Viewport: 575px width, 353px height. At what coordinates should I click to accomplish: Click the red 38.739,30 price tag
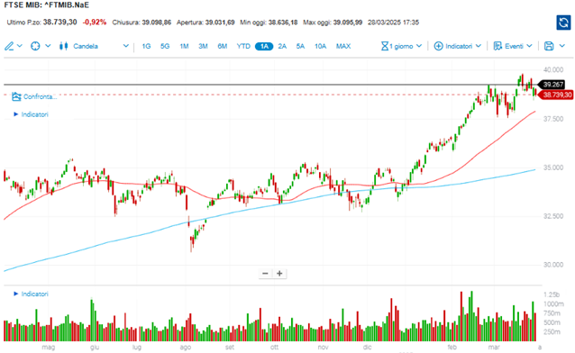point(555,95)
